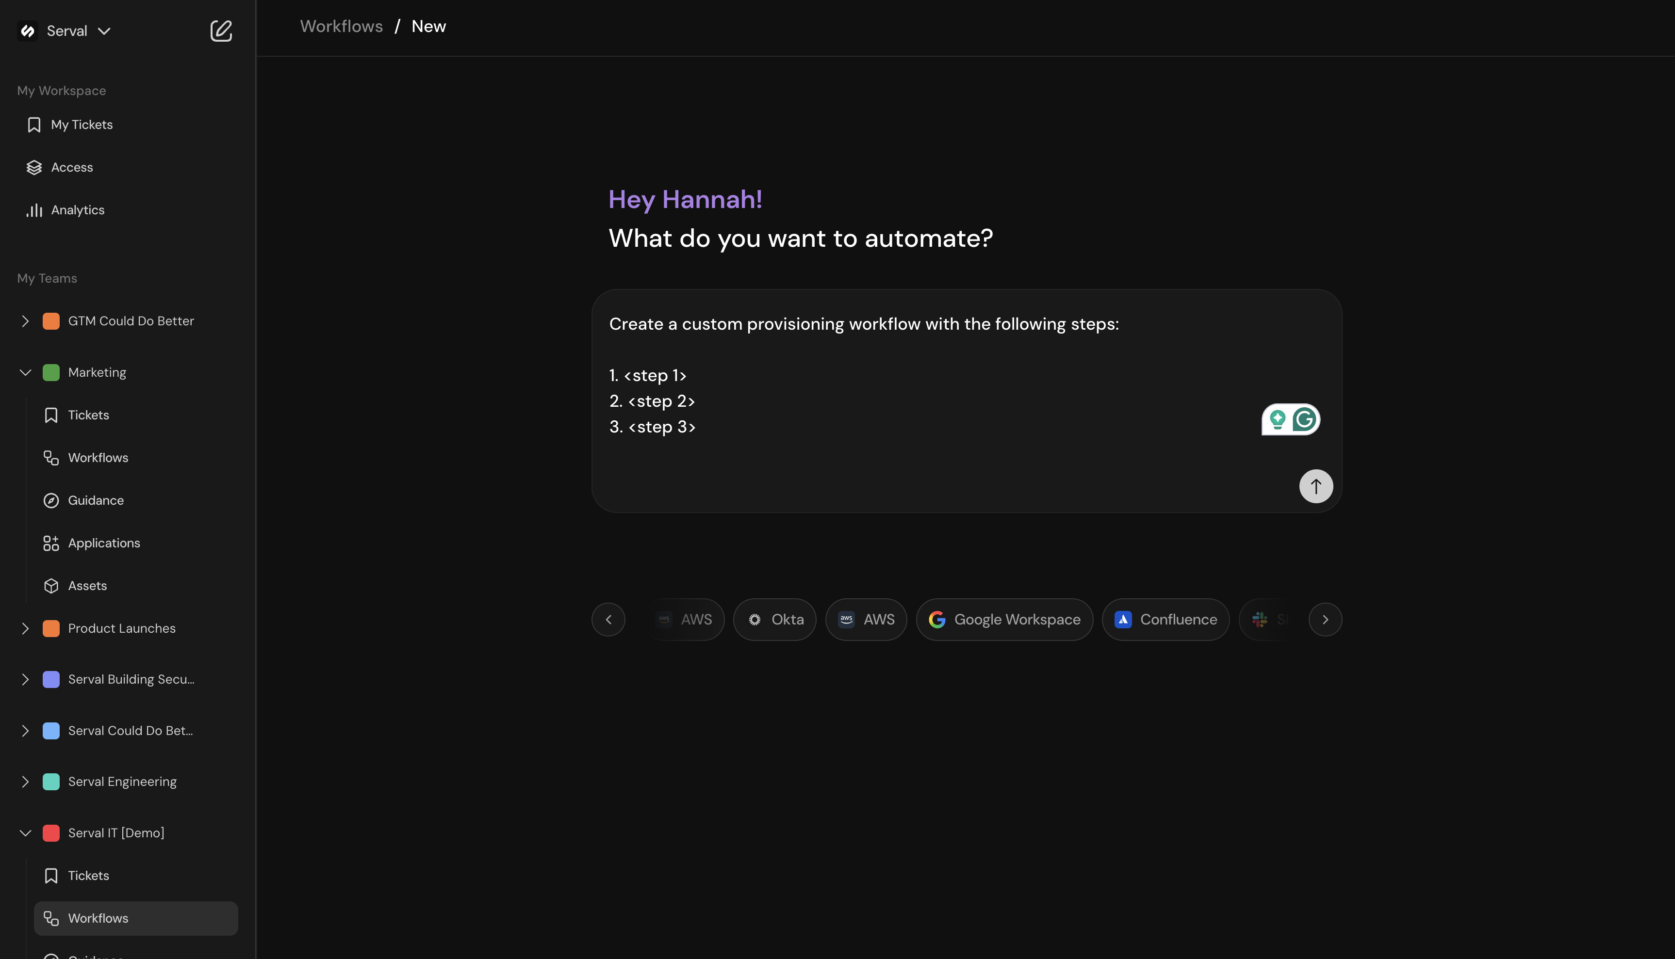The height and width of the screenshot is (959, 1675).
Task: Expand the Product Launches team
Action: 26,628
